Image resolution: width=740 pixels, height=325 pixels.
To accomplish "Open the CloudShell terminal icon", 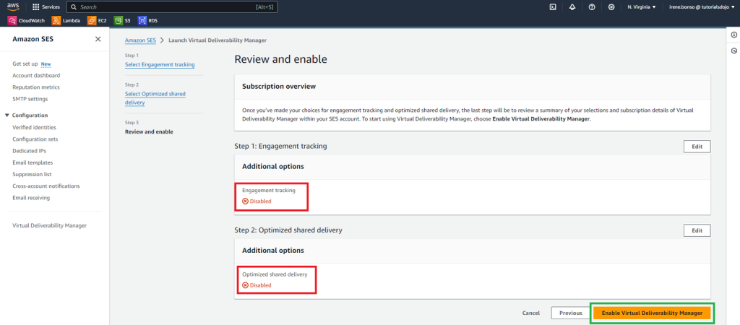I will click(x=553, y=7).
